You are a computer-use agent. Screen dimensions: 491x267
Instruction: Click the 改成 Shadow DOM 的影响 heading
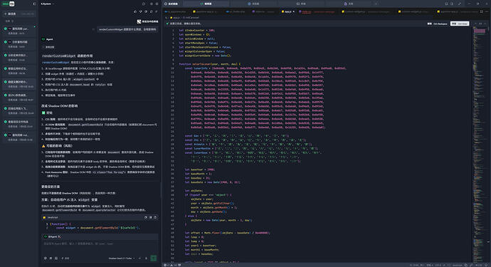(60, 106)
